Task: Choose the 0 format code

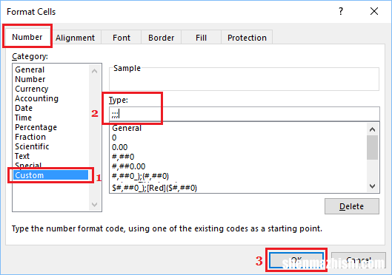Action: pos(239,137)
